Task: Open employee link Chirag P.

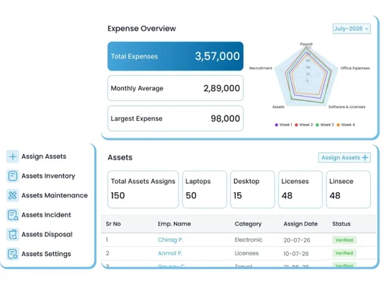Action: click(170, 239)
